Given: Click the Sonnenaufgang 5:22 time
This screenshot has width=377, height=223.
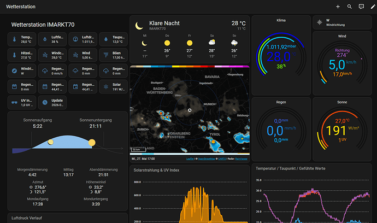Looking at the screenshot, I should click(38, 126).
